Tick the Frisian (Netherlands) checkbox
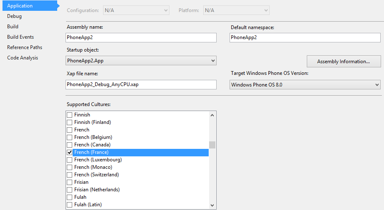 [x=70, y=190]
